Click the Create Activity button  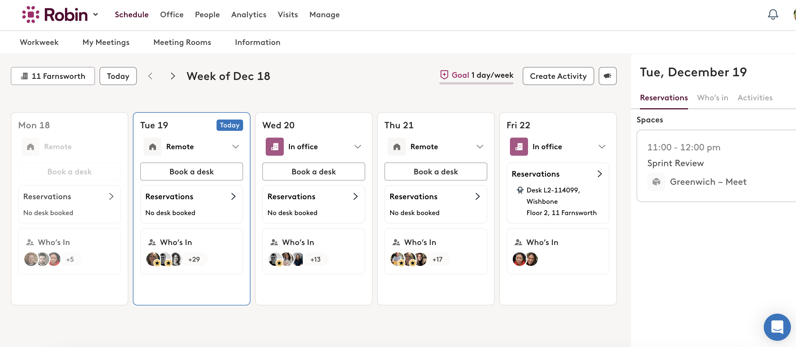(558, 76)
